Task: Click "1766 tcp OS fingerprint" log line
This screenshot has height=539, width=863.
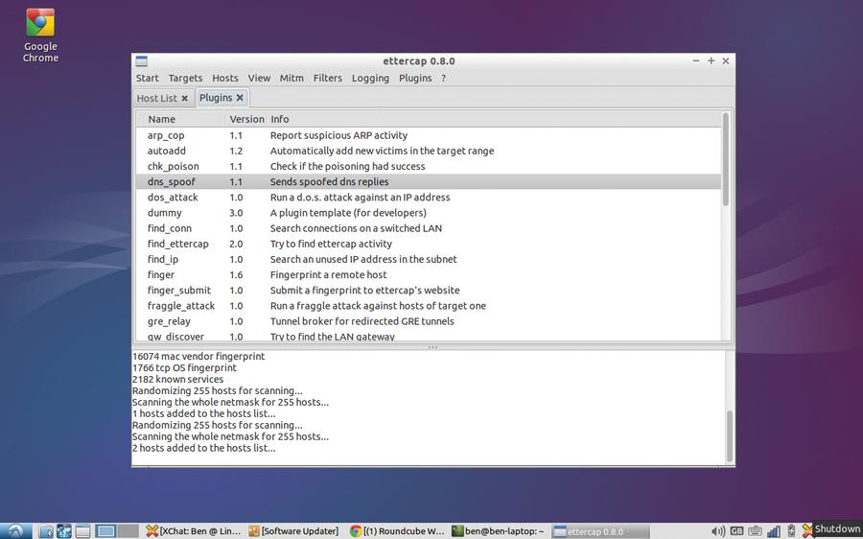Action: tap(184, 367)
